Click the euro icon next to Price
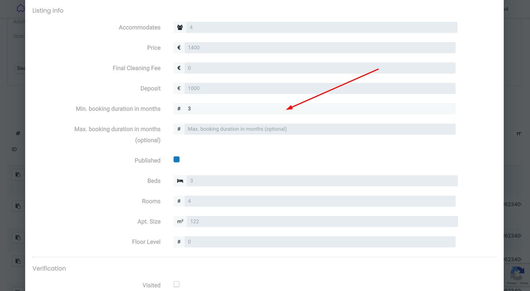This screenshot has width=530, height=291. [179, 48]
